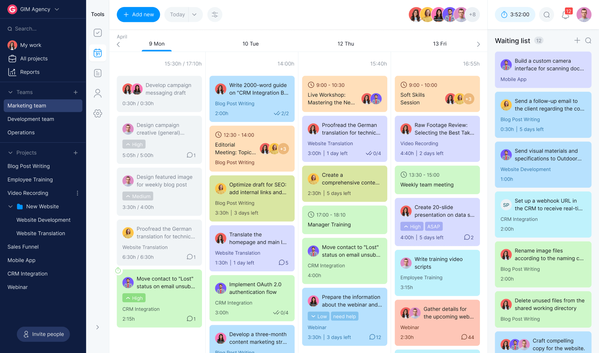Open checklist 0/4 on Implement OAuth card
Image resolution: width=599 pixels, height=353 pixels.
pos(281,313)
